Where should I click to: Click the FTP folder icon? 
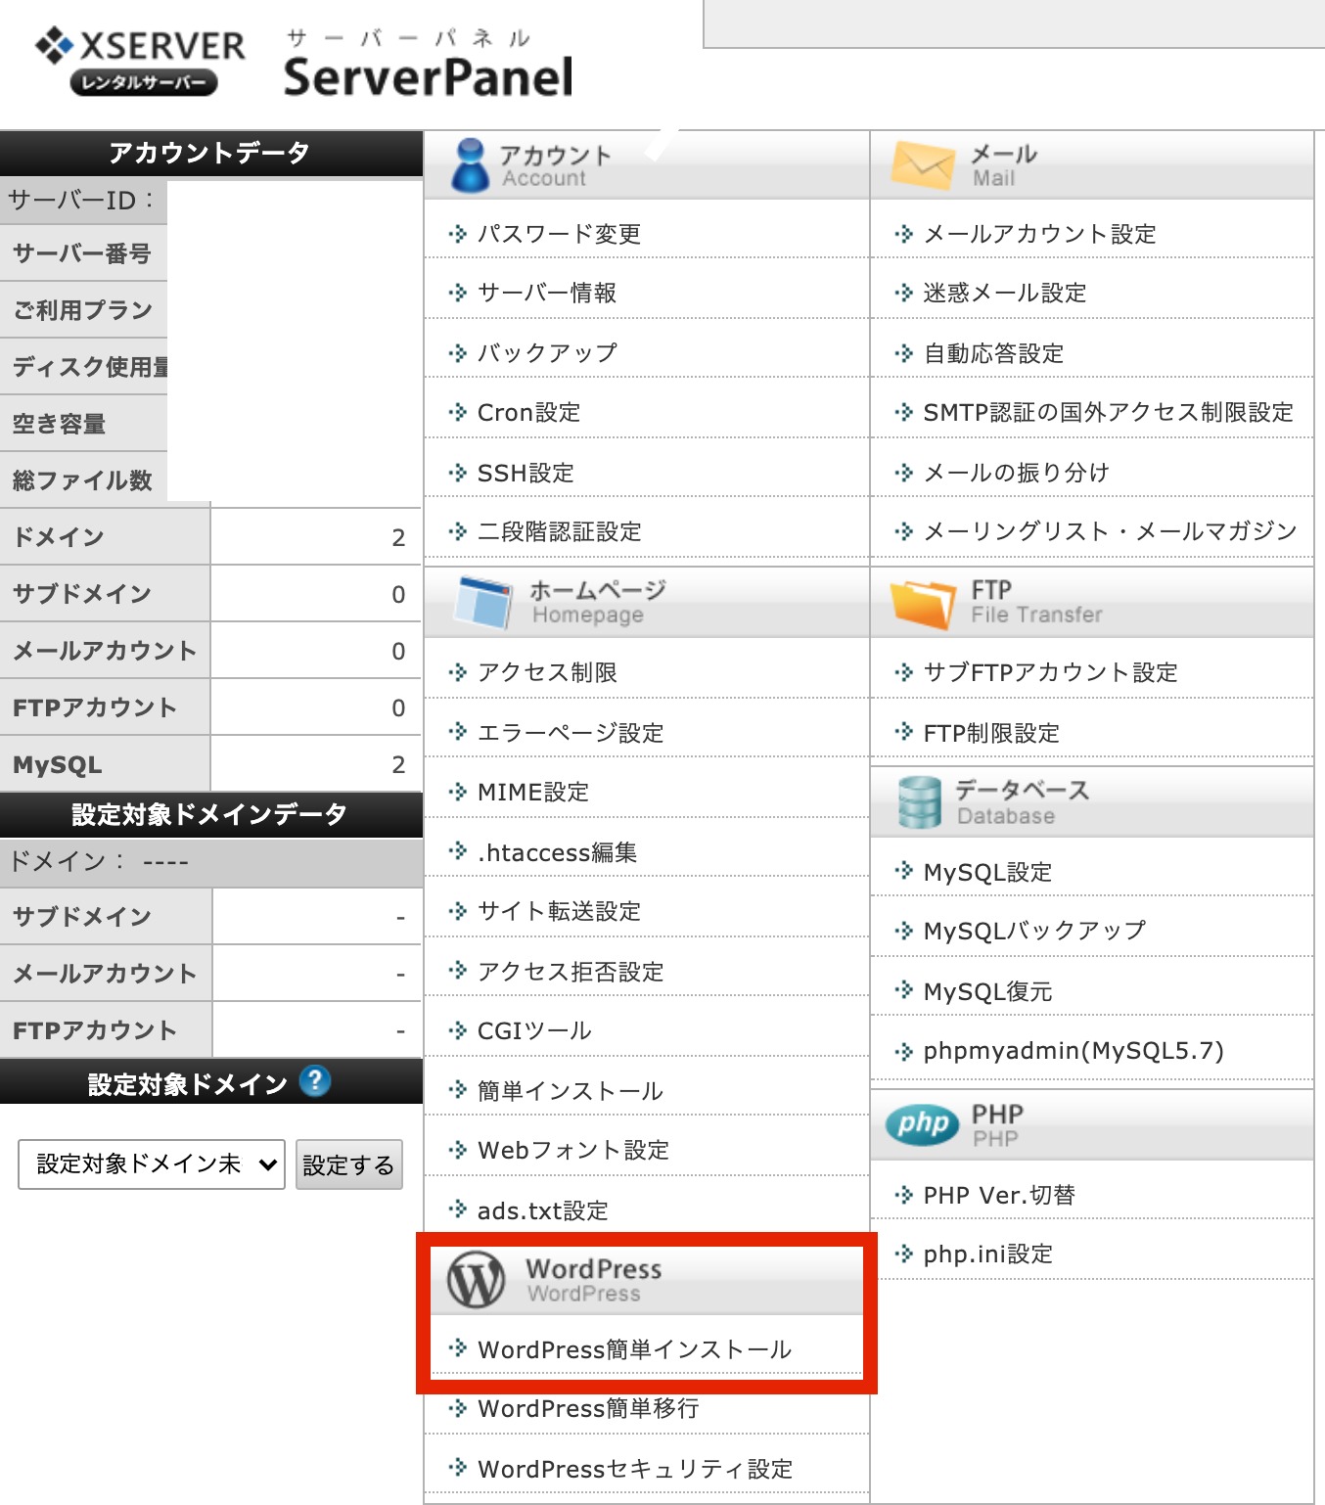923,603
